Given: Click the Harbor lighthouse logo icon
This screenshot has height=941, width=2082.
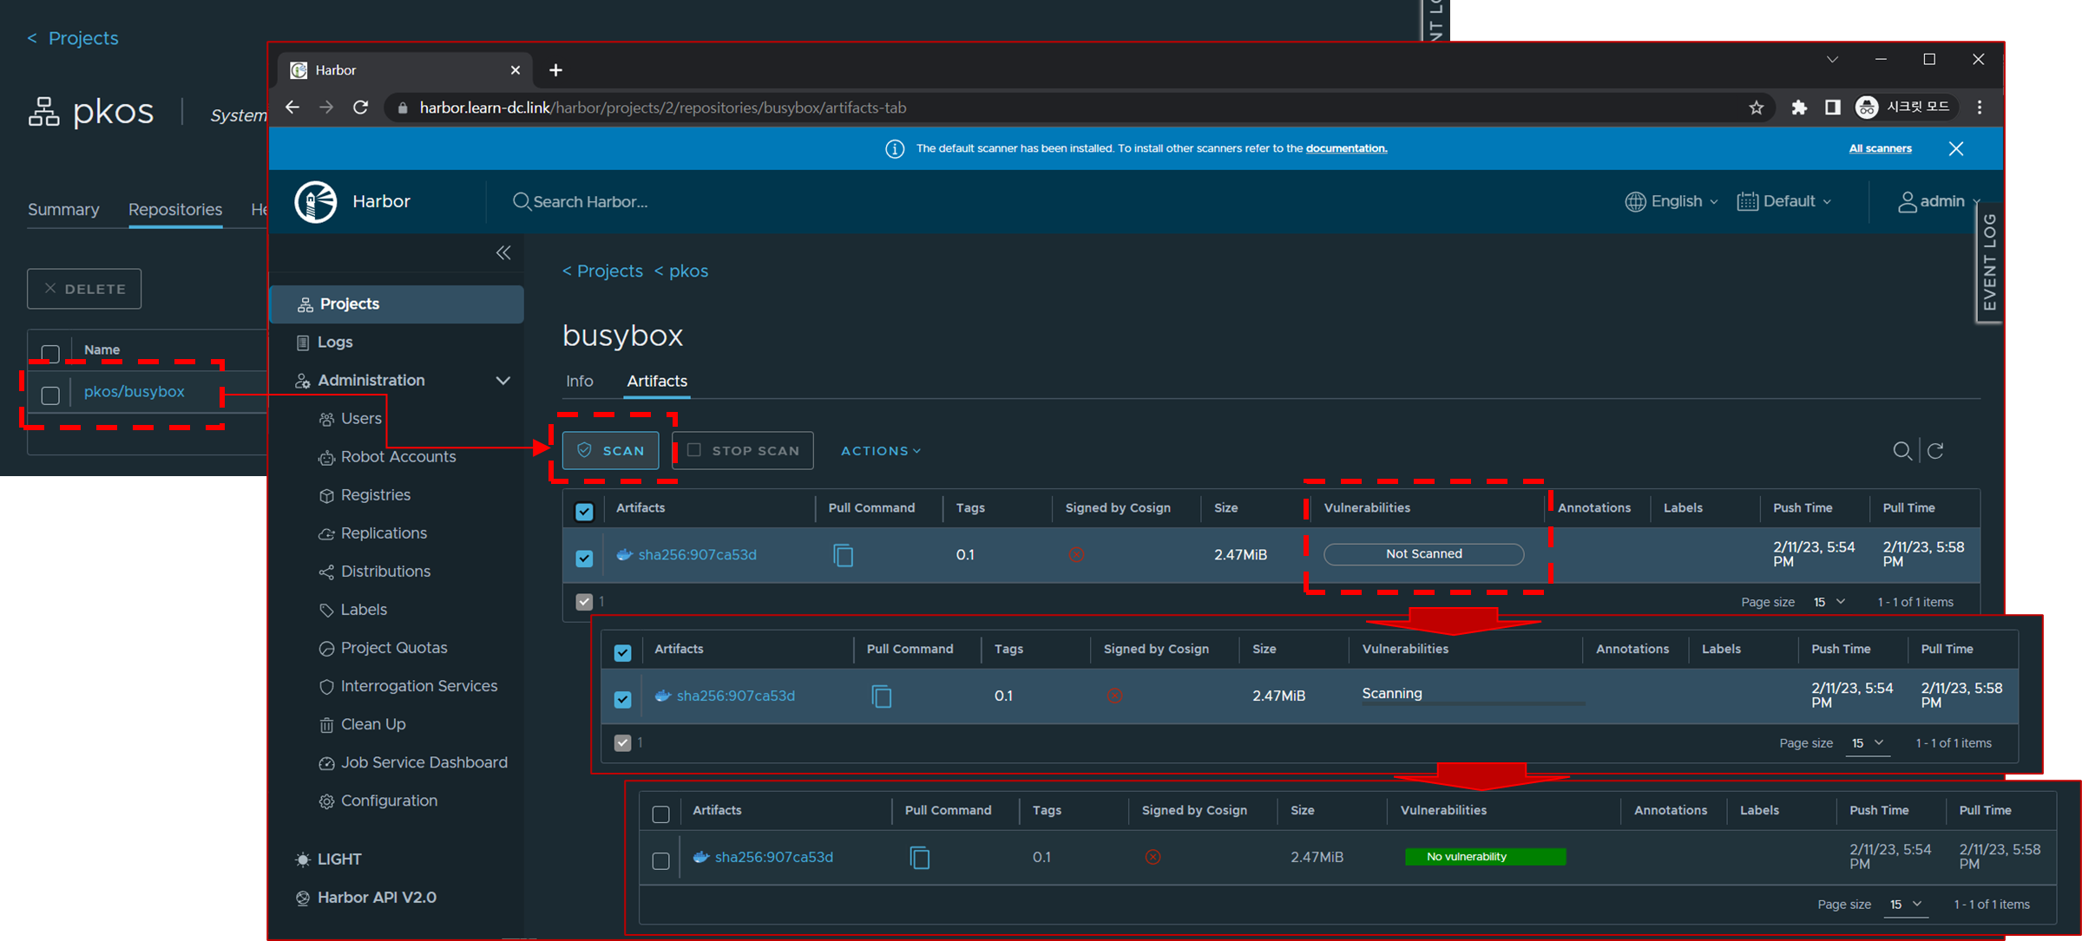Looking at the screenshot, I should tap(316, 201).
